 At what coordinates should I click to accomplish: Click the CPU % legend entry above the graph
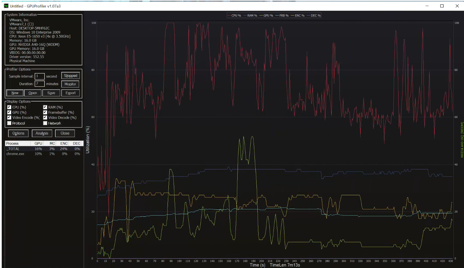click(x=235, y=15)
